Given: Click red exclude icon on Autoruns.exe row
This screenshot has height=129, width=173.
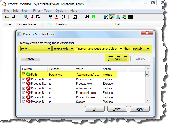Looking at the screenshot, I should [28, 88].
